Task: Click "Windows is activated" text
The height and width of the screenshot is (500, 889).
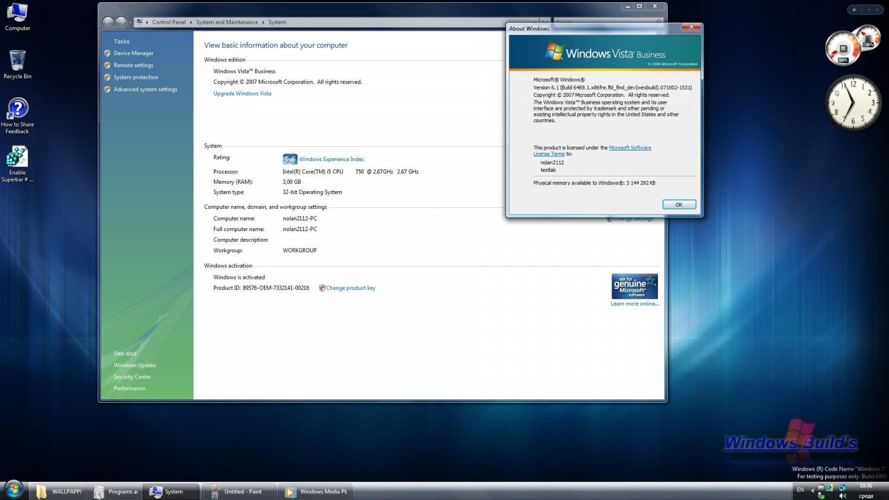Action: 239,277
